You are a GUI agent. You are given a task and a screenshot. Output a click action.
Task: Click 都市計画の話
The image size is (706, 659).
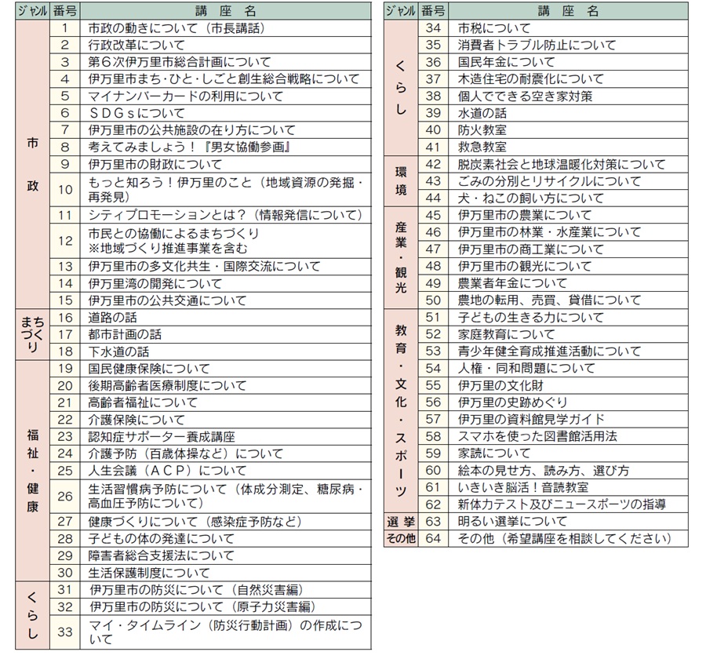coord(125,335)
